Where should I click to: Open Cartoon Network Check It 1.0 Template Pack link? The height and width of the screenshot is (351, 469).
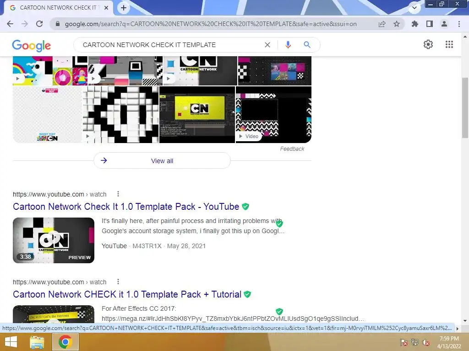point(126,207)
